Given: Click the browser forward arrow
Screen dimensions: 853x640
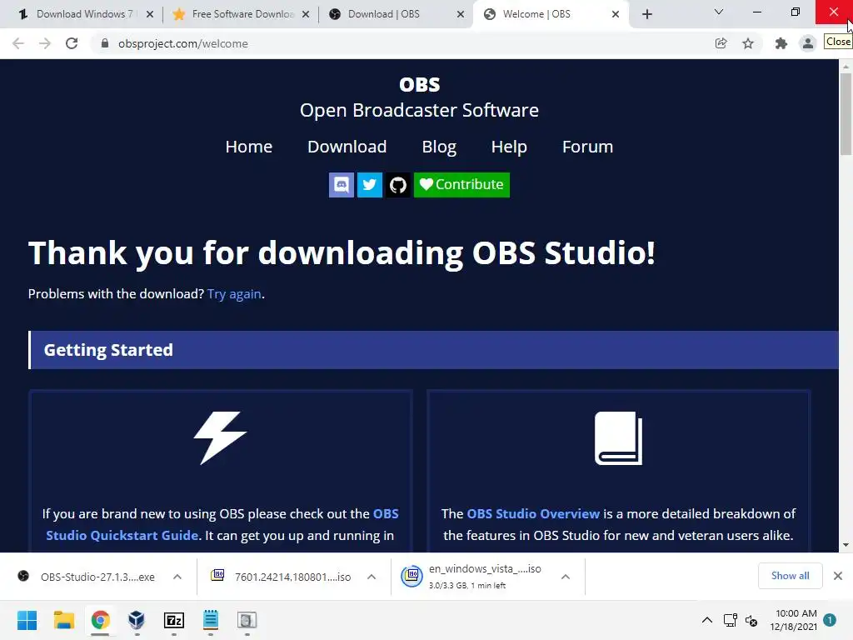Looking at the screenshot, I should [45, 43].
